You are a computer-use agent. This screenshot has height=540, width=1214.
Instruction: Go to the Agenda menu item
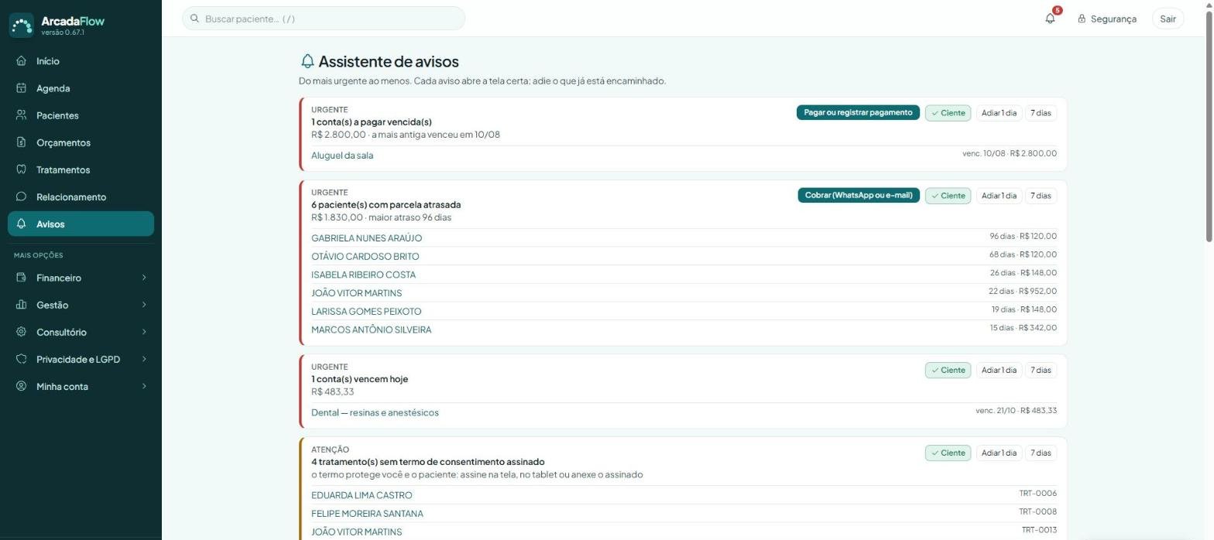click(x=81, y=88)
